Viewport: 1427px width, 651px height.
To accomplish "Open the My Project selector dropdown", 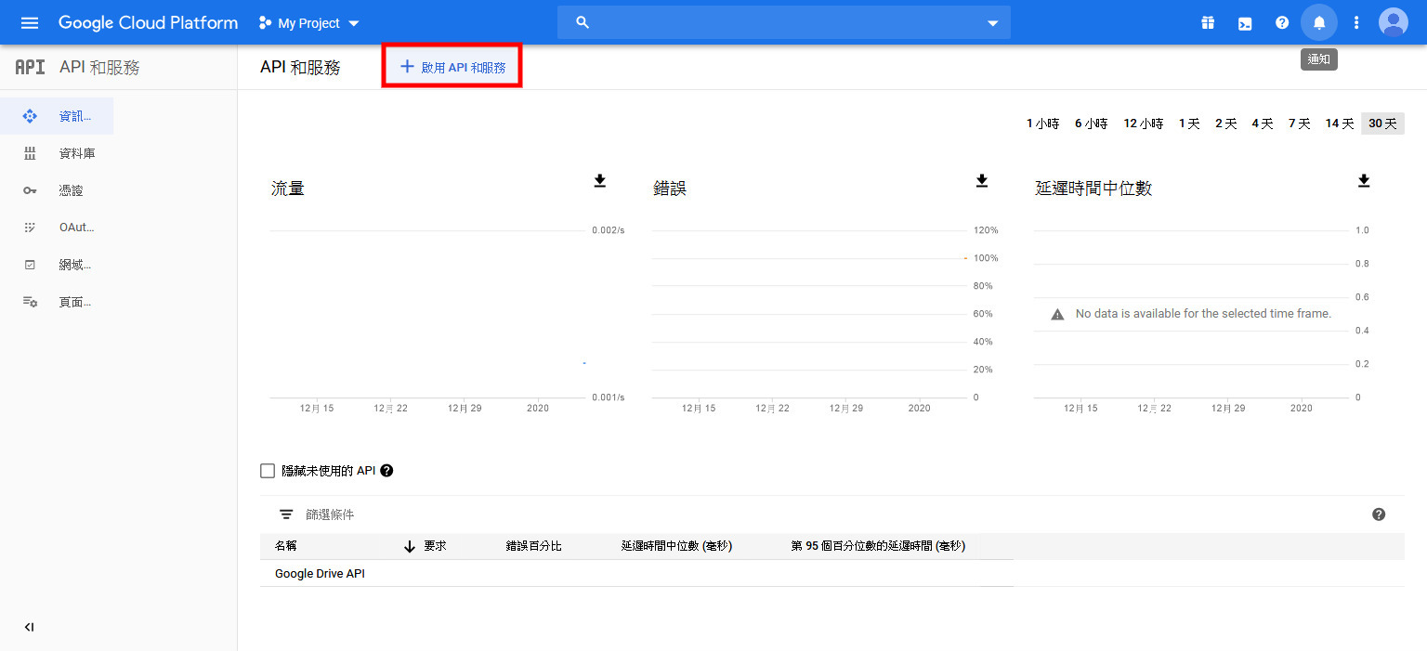I will coord(309,23).
